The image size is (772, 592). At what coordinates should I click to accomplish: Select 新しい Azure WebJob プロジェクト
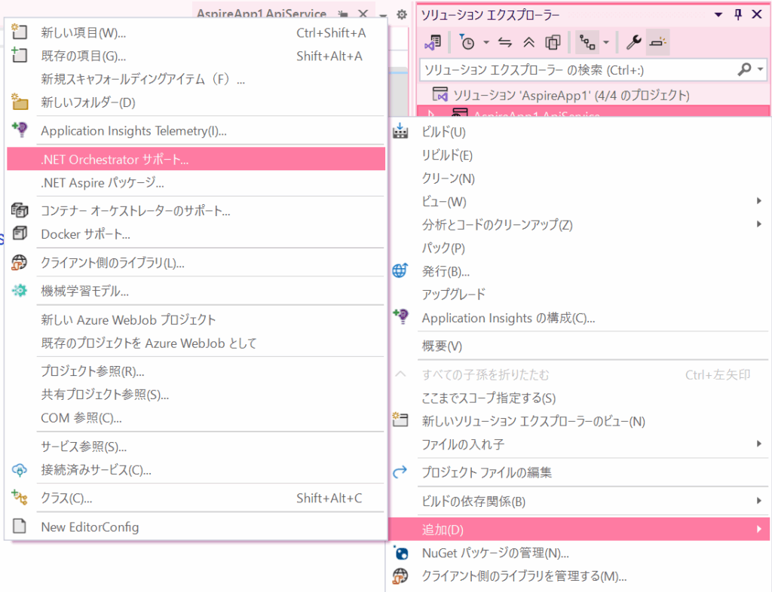196,319
